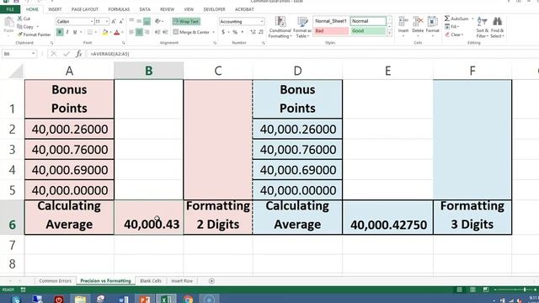
Task: Click the Insert Function fx icon
Action: coord(78,54)
